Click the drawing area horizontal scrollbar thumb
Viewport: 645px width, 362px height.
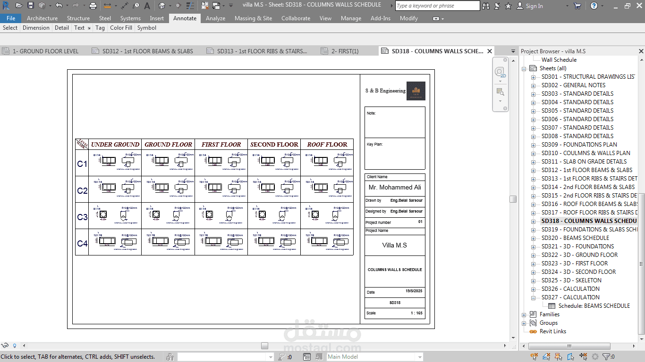264,346
